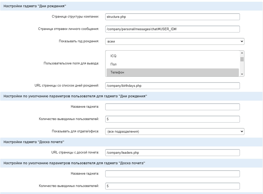Click the honor board users count field
The width and height of the screenshot is (263, 194).
[172, 186]
